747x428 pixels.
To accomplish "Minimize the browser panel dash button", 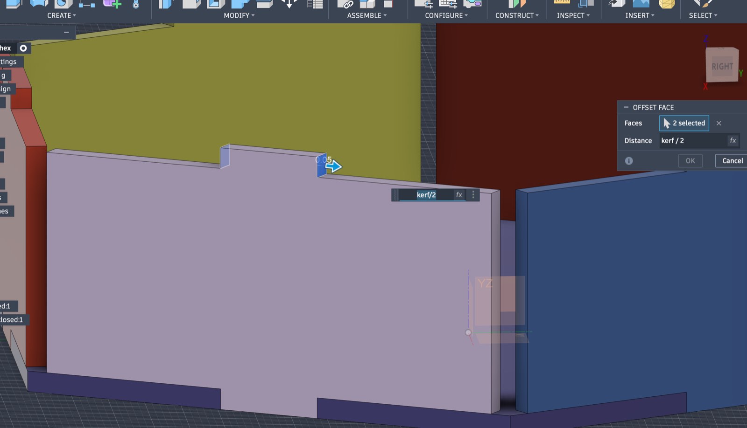I will click(x=66, y=32).
